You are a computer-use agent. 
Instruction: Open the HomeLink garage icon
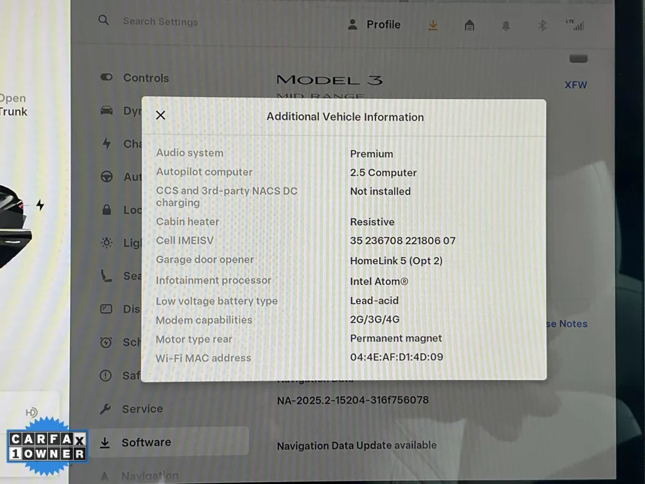point(469,25)
